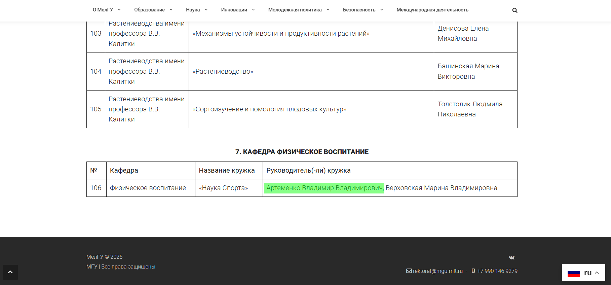Expand the Безопасность dropdown chevron
Screen dimensions: 611x285
(382, 10)
